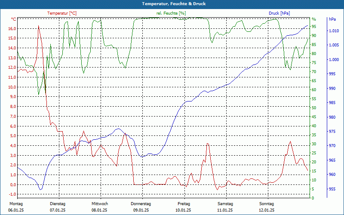Click the '14,0' temperature axis value
This screenshot has height=215, width=344.
[12, 48]
